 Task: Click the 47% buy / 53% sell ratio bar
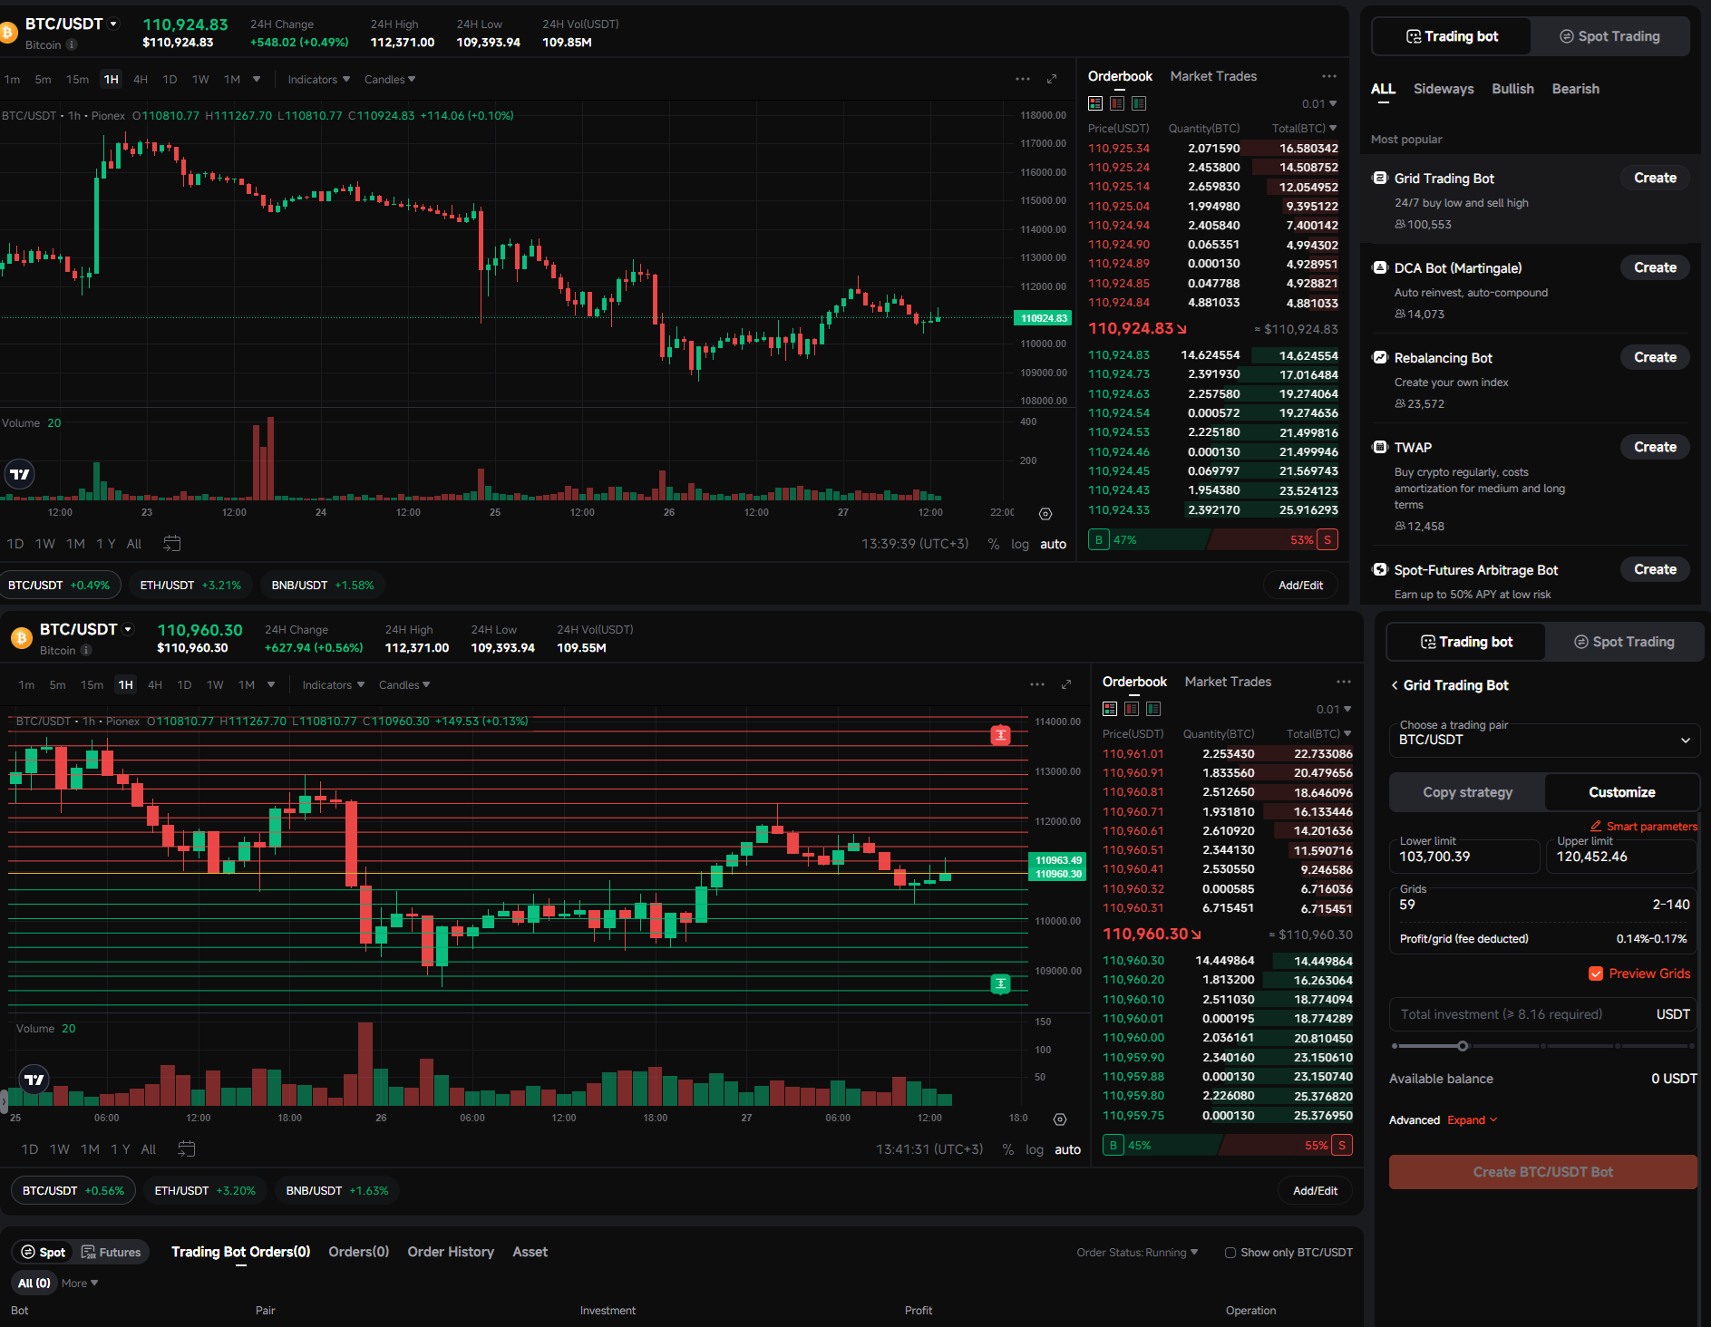[x=1213, y=540]
